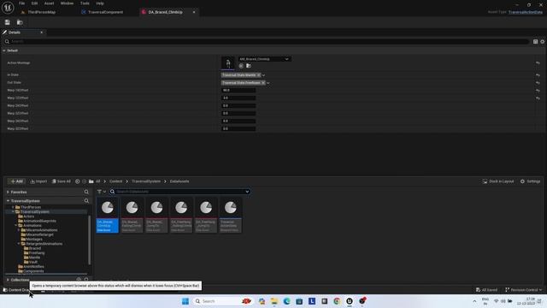
Task: Open the Content Drawer in the status bar
Action: 15,290
